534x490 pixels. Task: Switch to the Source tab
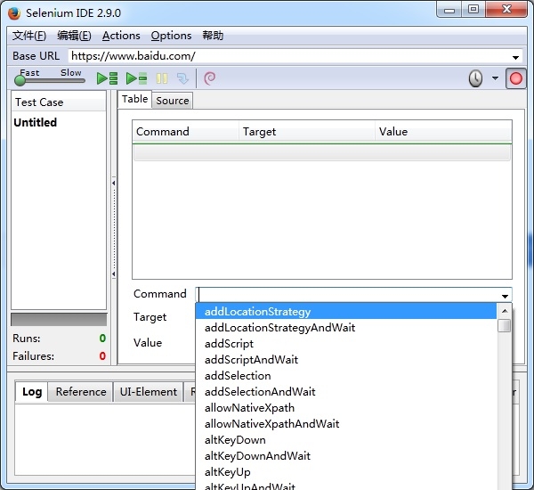pos(173,101)
